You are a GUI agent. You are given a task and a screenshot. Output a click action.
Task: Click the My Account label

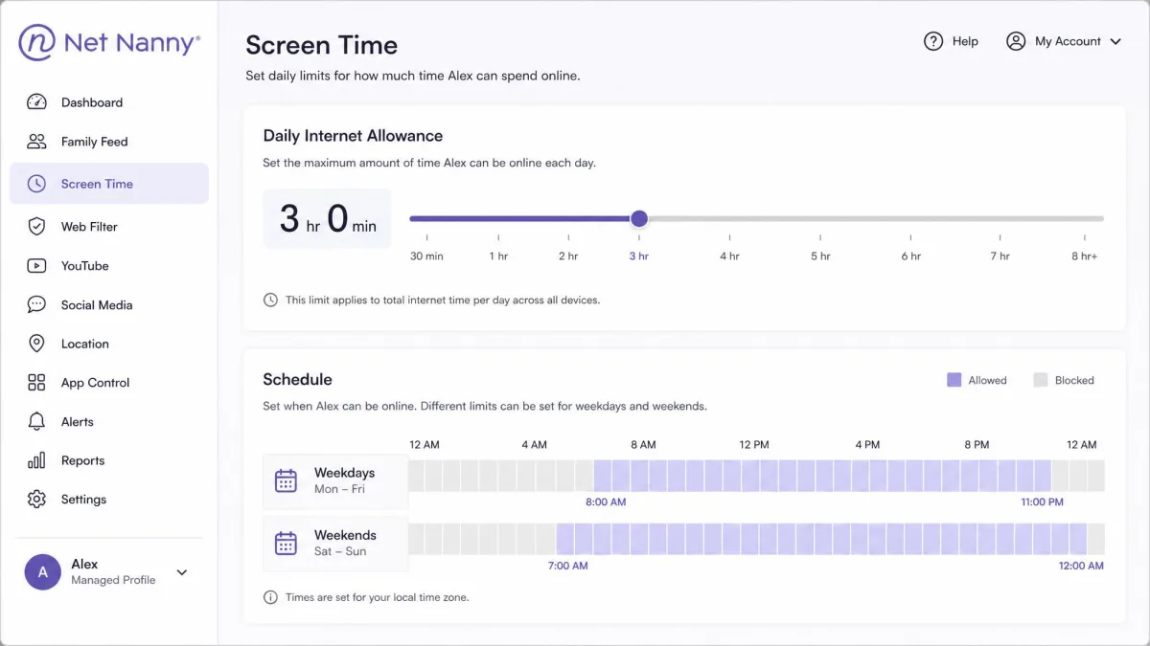[x=1068, y=41]
